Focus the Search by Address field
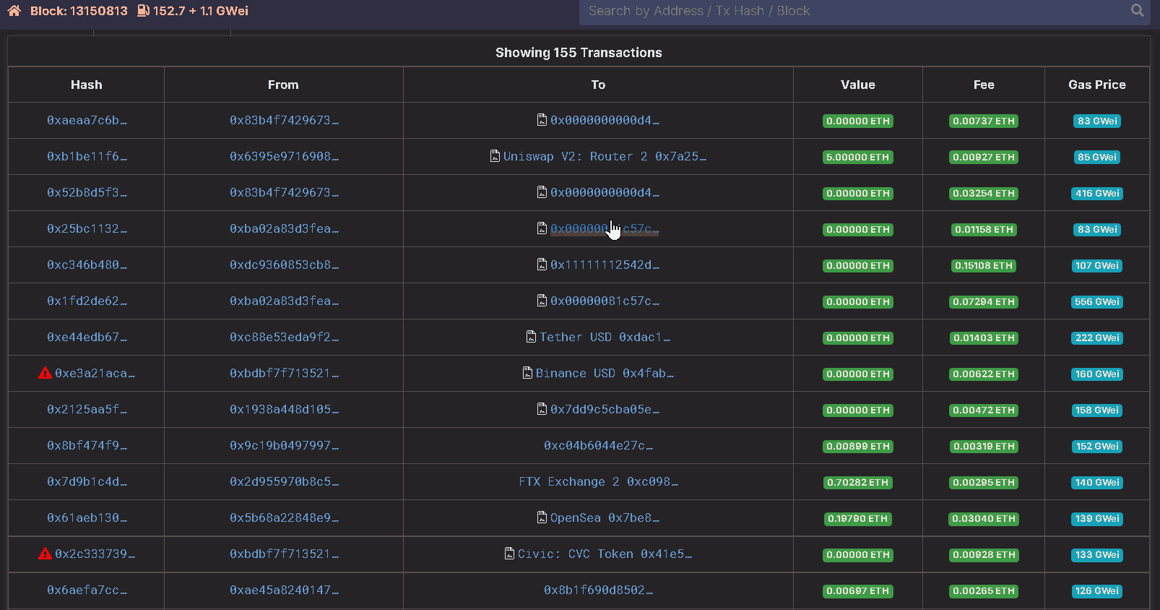1160x610 pixels. (x=865, y=12)
